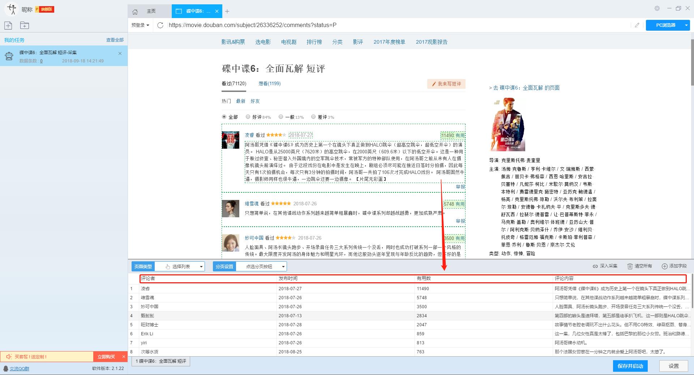
Task: Click the new task plus icon
Action: coord(8,25)
